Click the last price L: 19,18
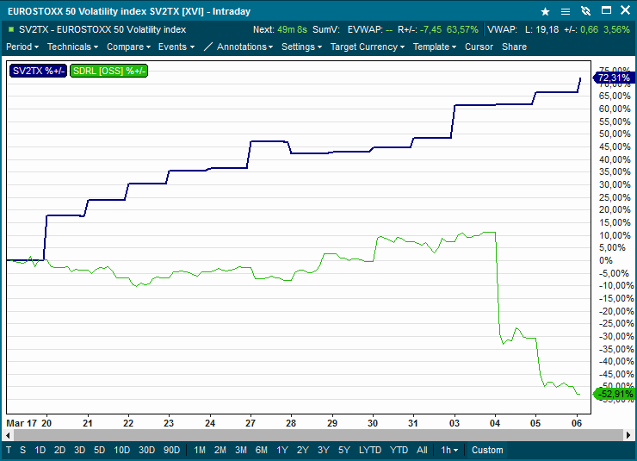This screenshot has height=461, width=637. [541, 29]
